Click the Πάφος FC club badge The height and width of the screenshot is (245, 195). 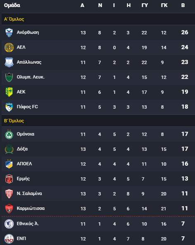coord(9,107)
